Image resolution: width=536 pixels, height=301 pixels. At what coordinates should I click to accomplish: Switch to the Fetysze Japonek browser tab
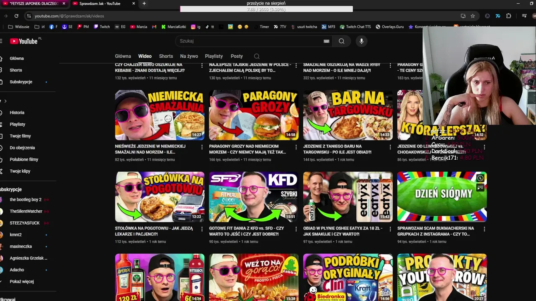[33, 3]
